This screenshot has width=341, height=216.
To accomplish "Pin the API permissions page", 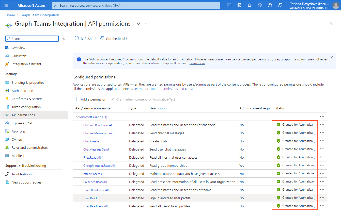I will [138, 24].
